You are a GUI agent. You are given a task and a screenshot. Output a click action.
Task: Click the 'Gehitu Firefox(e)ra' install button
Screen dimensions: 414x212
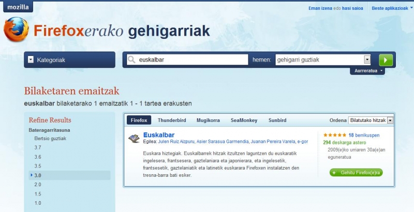[x=356, y=173]
